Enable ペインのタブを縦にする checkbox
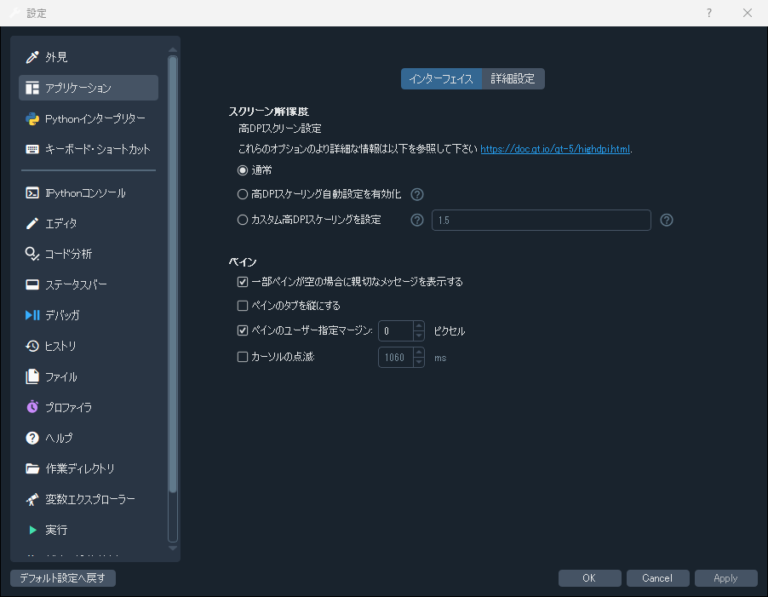 [x=243, y=306]
